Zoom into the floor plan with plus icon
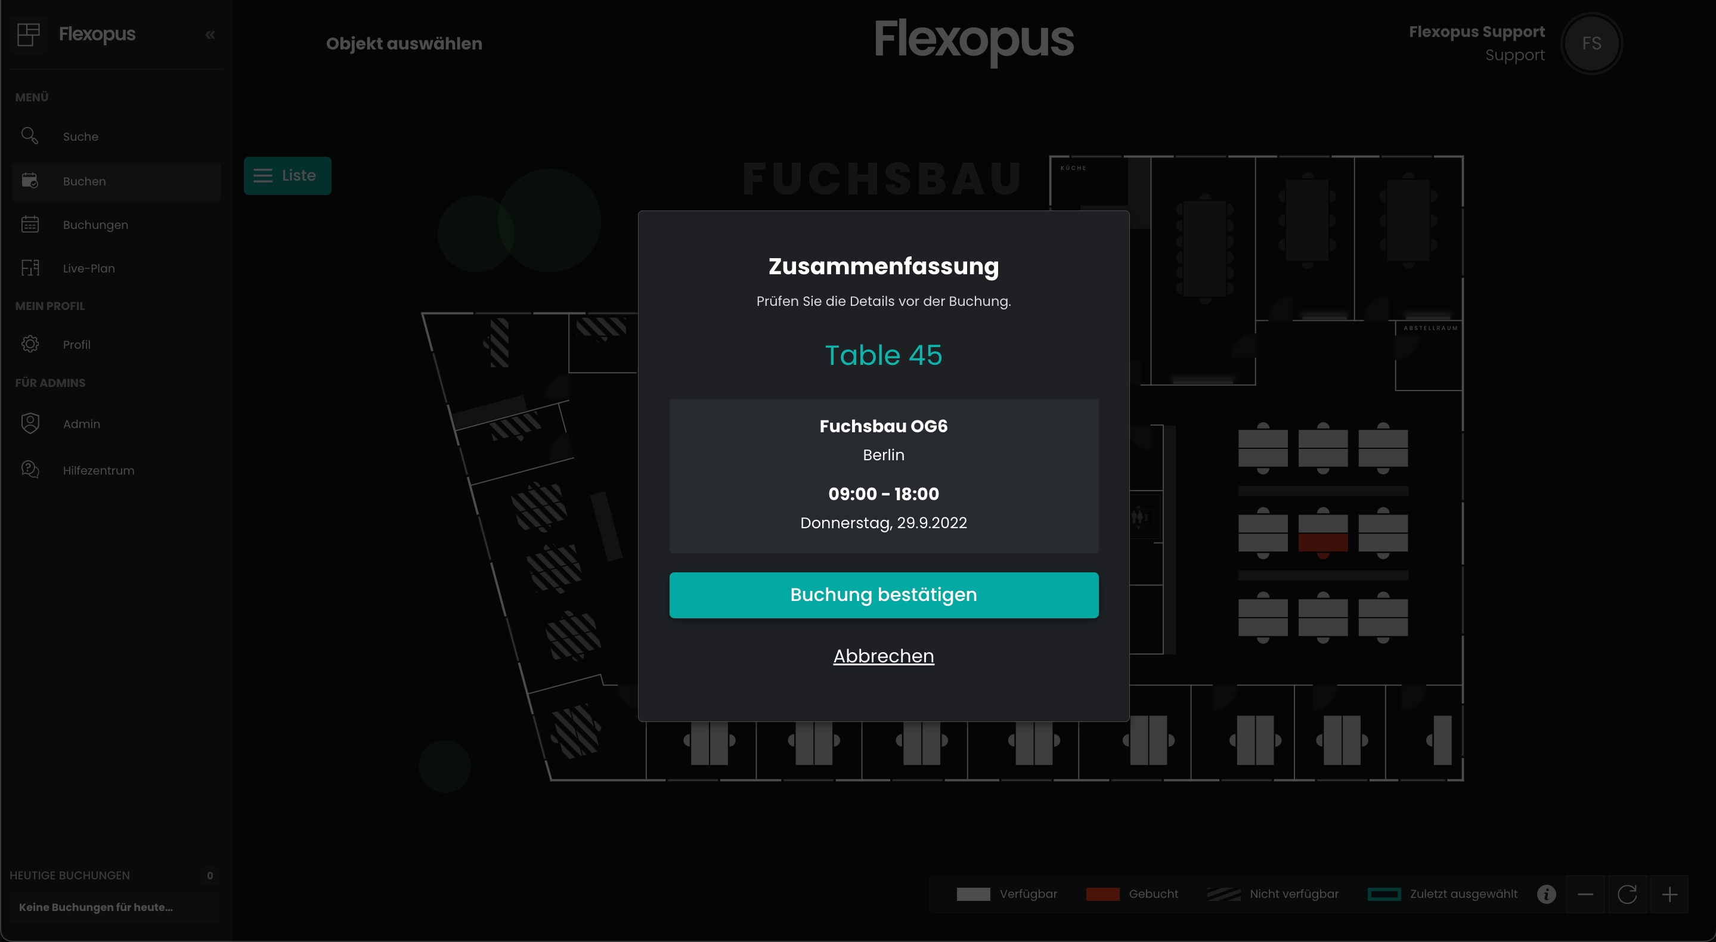Viewport: 1716px width, 942px height. (x=1671, y=894)
